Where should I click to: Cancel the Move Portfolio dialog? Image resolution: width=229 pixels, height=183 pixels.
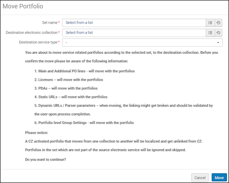point(200,178)
